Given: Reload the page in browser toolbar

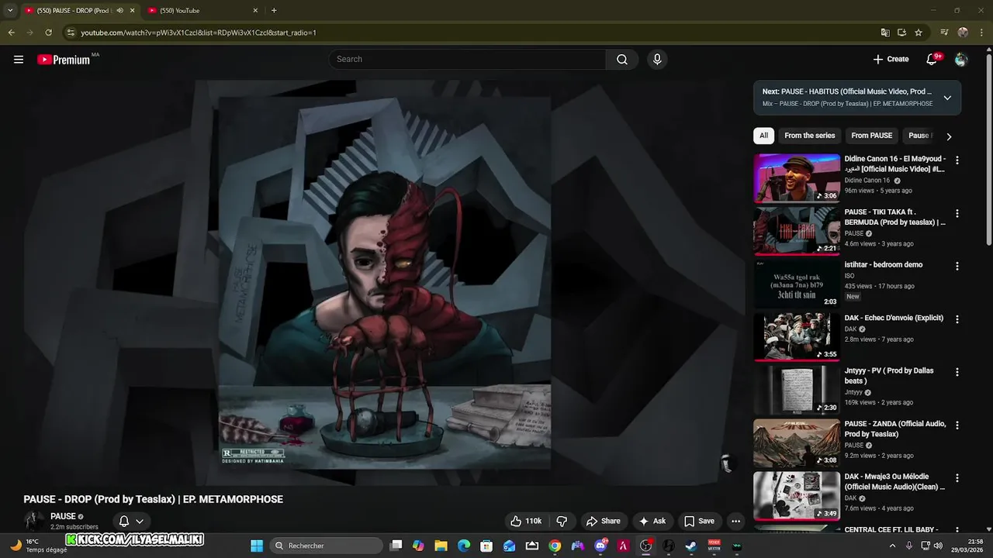Looking at the screenshot, I should tap(48, 33).
